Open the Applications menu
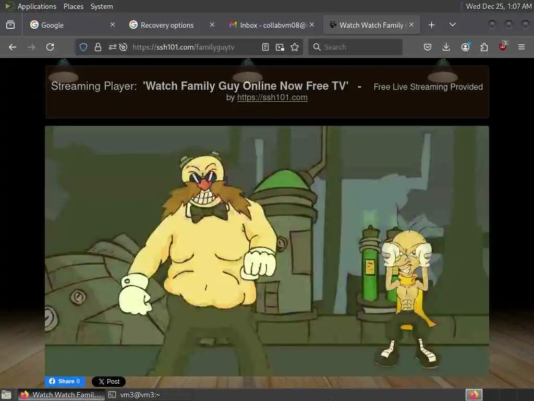 [37, 6]
